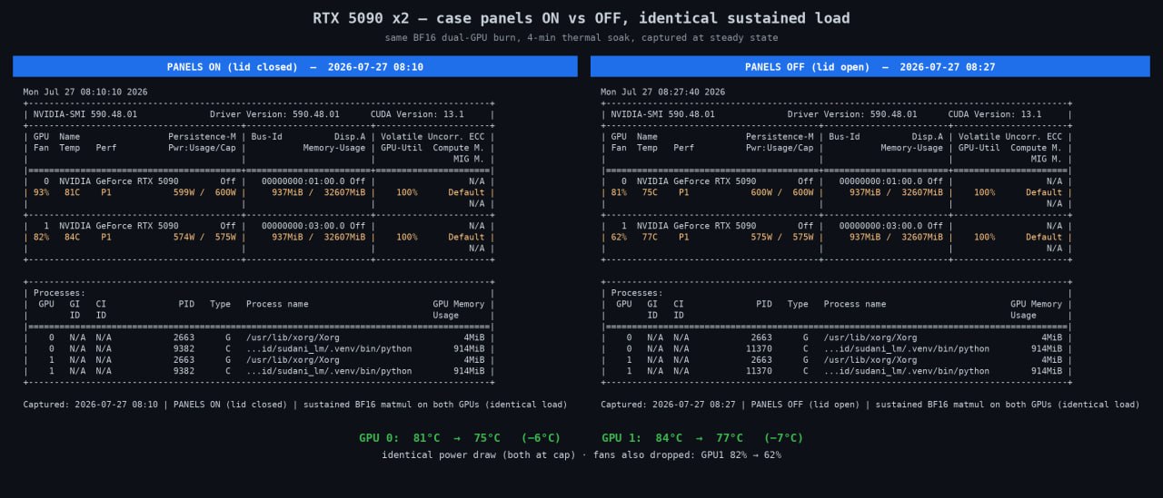Click the '75C' temperature in PANELS OFF

coord(650,192)
